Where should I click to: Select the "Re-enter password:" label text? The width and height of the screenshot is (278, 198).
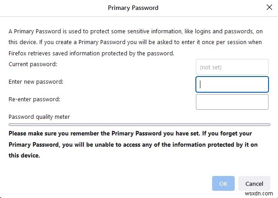click(x=34, y=99)
